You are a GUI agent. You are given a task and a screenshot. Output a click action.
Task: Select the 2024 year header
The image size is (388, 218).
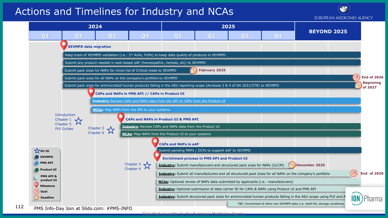coord(95,26)
